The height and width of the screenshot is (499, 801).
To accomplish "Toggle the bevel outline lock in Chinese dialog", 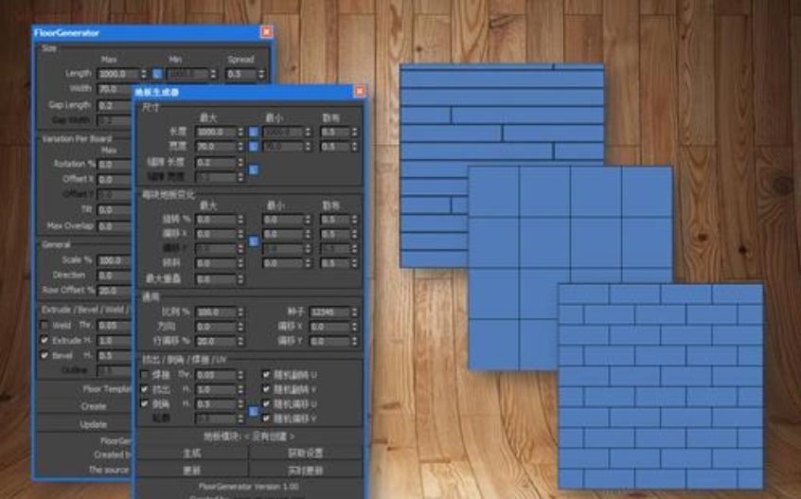I will 254,411.
